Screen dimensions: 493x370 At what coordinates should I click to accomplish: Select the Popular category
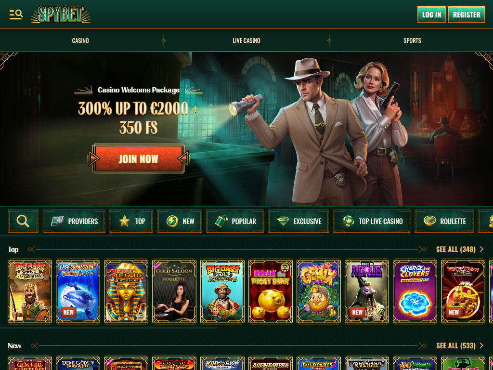tap(235, 221)
